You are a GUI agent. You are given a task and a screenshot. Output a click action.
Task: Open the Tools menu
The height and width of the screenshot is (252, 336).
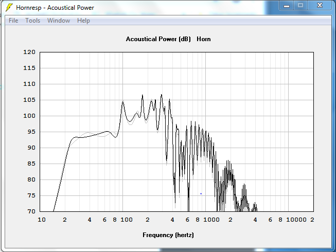pos(32,21)
